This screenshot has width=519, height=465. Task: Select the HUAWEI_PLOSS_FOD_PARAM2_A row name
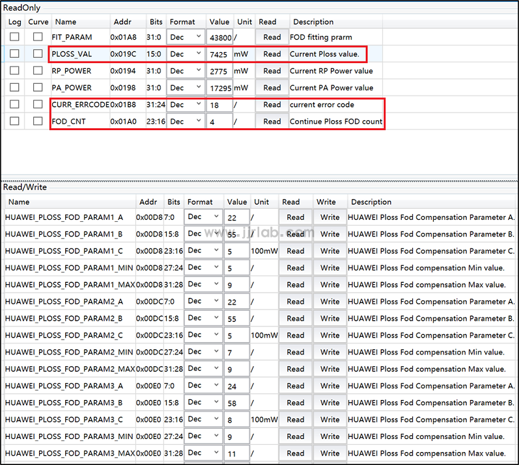point(64,301)
